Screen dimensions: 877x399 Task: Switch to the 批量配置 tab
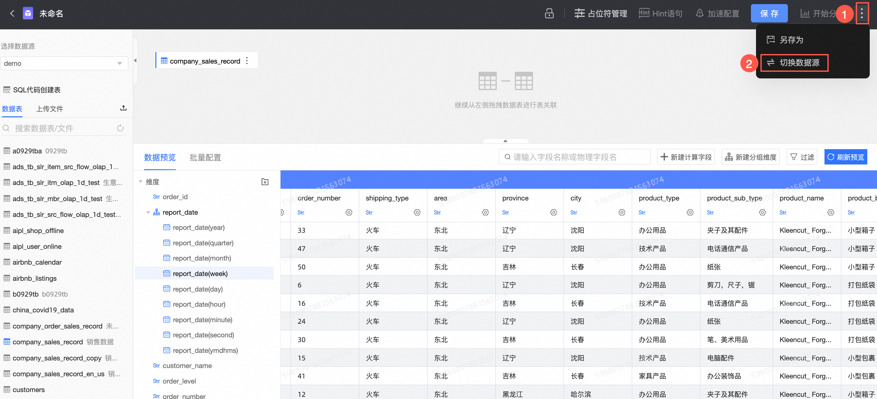click(x=205, y=157)
